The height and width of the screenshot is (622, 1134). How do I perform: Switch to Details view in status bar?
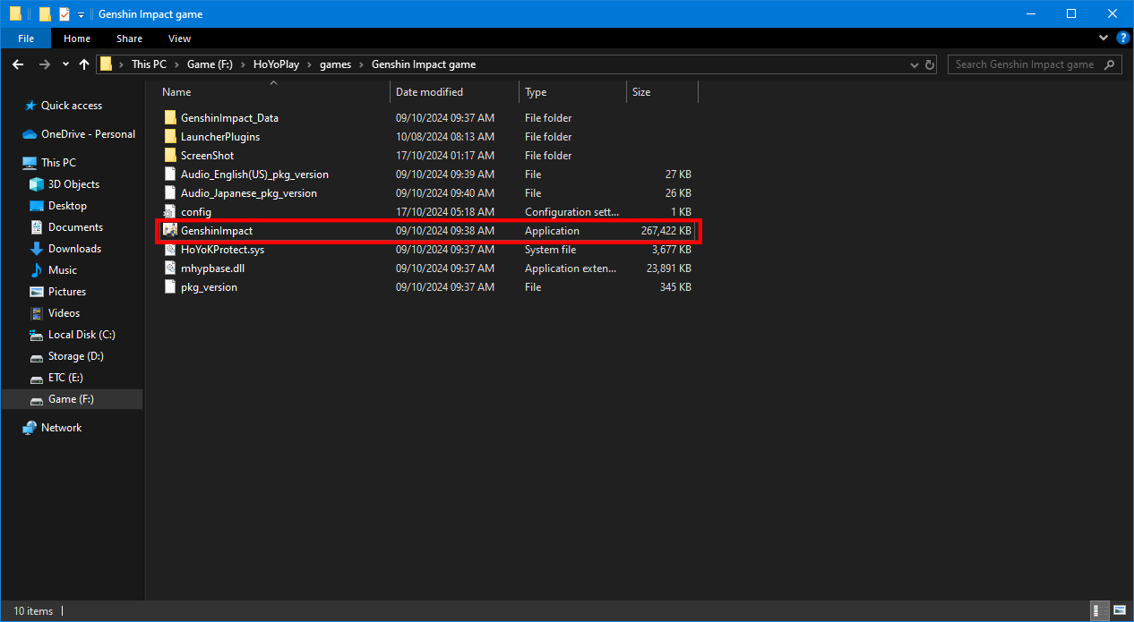[1099, 610]
